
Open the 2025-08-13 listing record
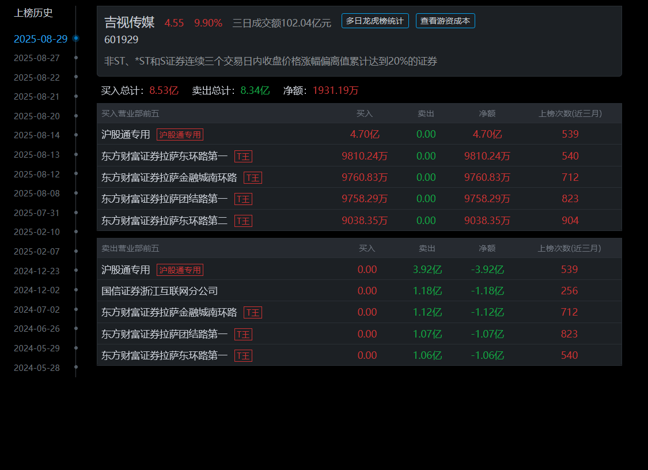pyautogui.click(x=37, y=154)
